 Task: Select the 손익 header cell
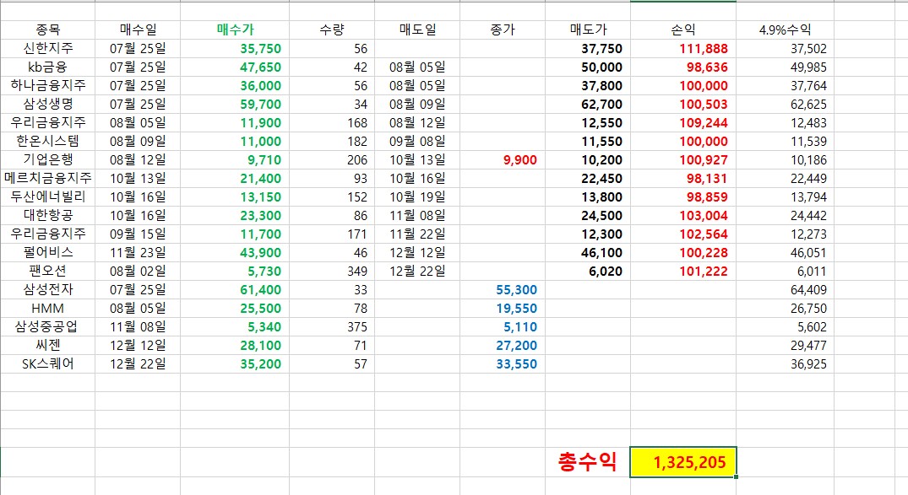pos(683,30)
